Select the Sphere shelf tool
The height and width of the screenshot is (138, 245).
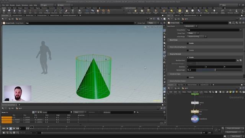[x=9, y=11]
